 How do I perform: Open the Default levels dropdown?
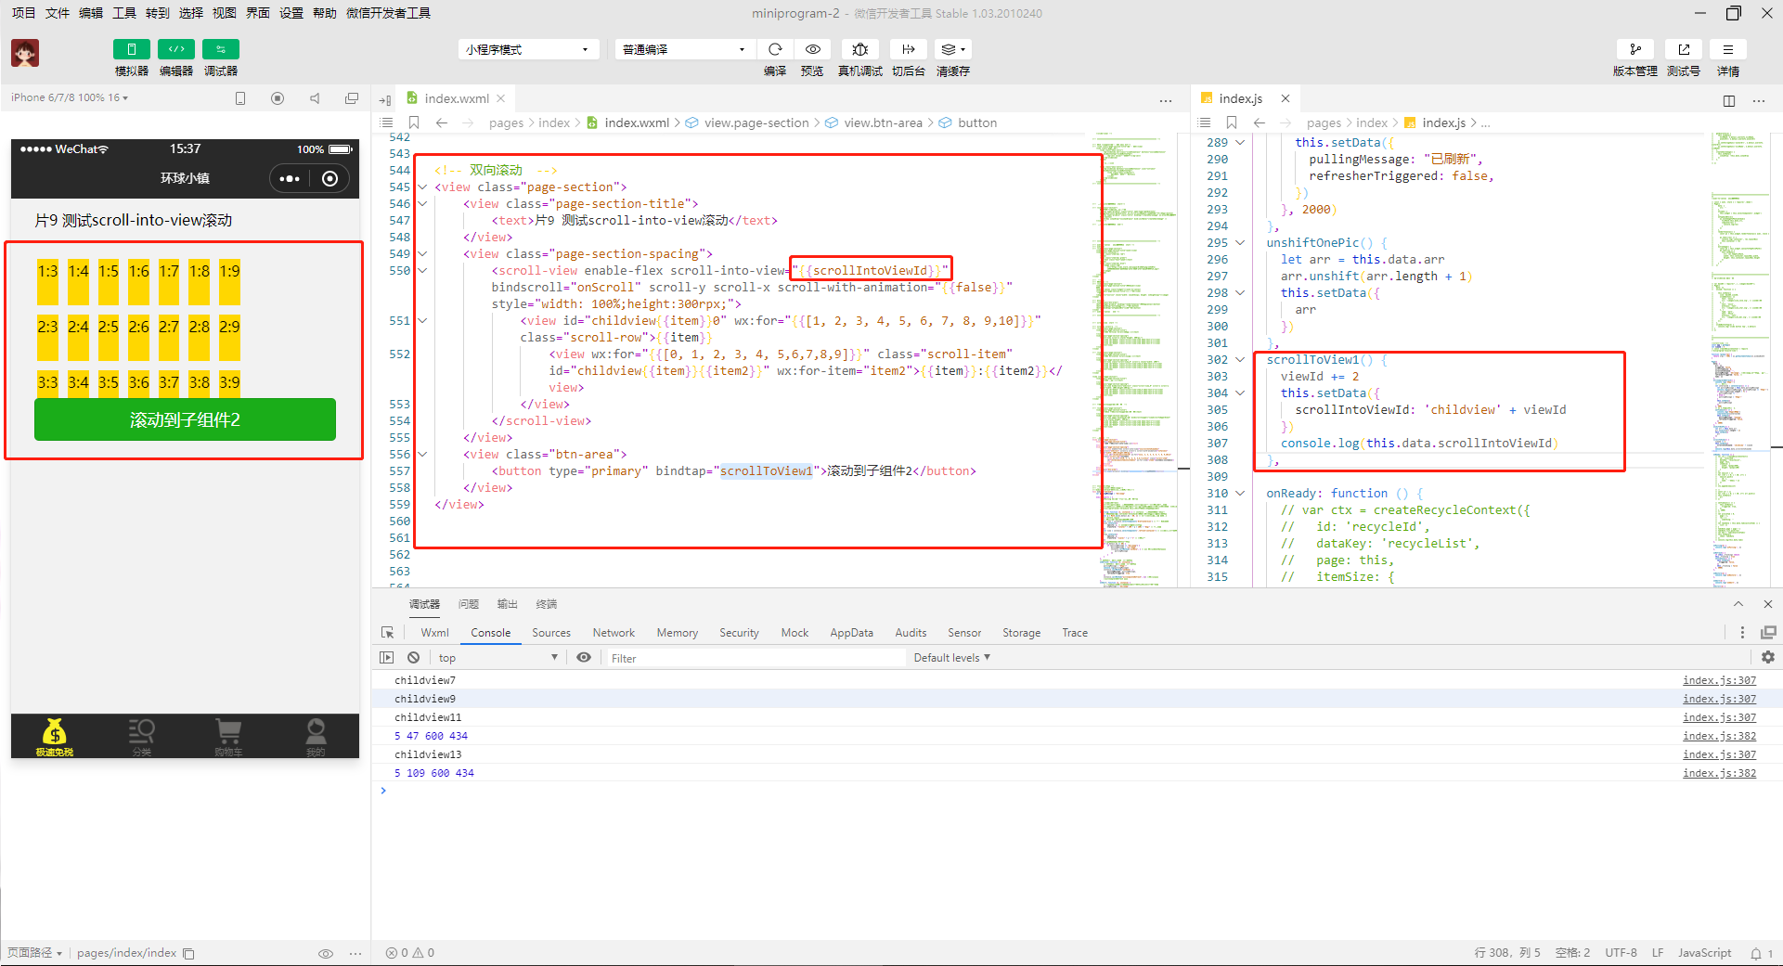pos(951,657)
